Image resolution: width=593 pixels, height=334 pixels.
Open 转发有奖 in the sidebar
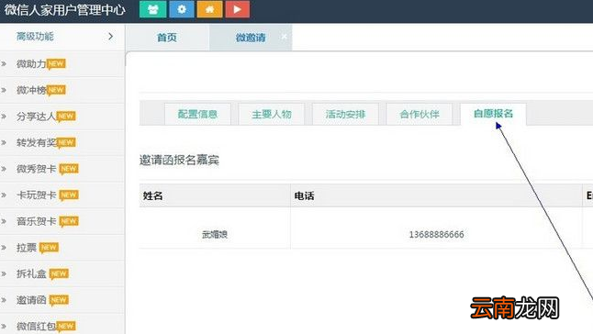[37, 142]
